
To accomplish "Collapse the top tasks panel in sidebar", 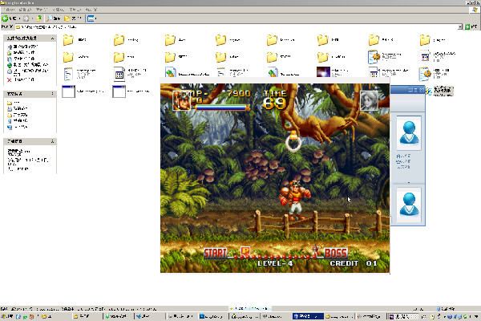I will click(x=52, y=39).
